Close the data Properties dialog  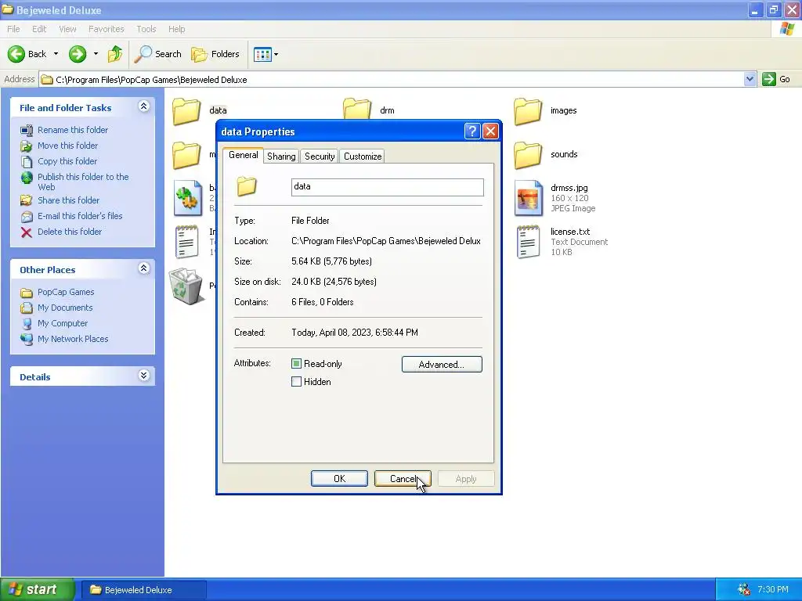(x=490, y=131)
